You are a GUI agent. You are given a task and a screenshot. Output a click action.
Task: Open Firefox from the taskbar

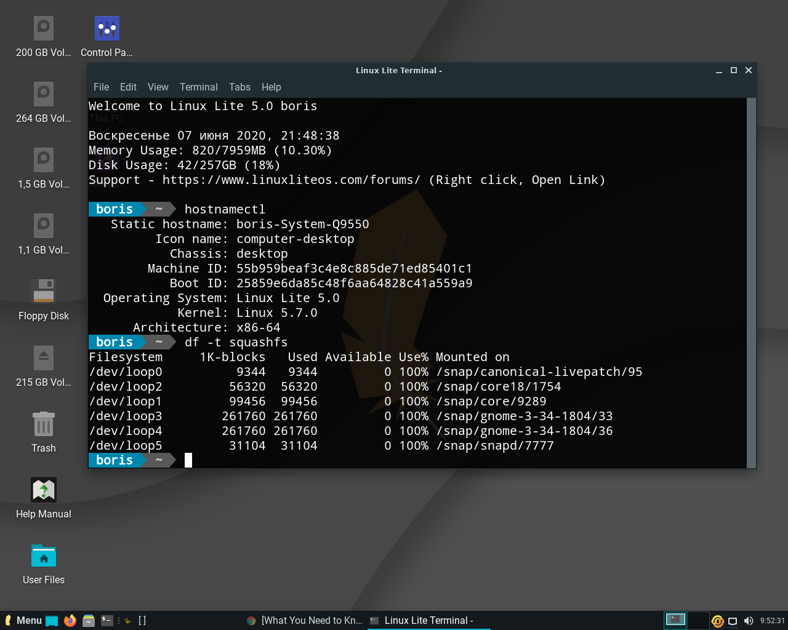pyautogui.click(x=70, y=620)
